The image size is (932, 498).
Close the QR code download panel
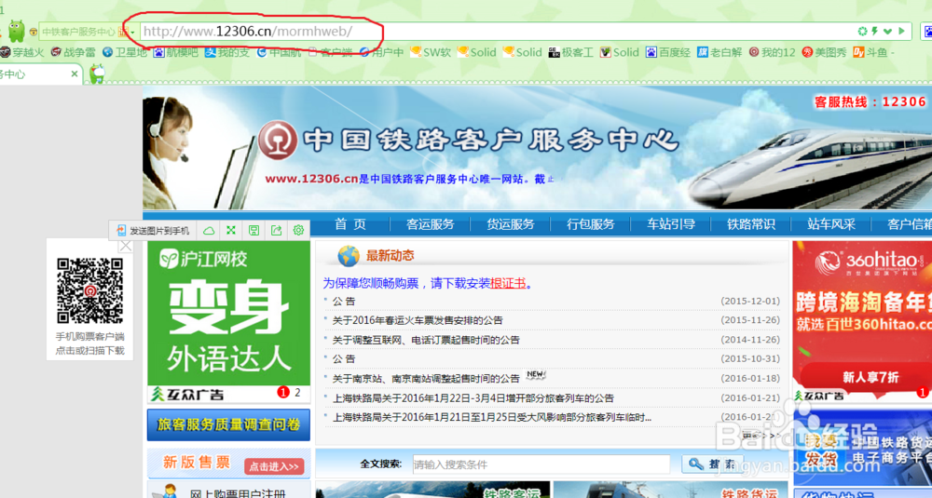[x=126, y=246]
